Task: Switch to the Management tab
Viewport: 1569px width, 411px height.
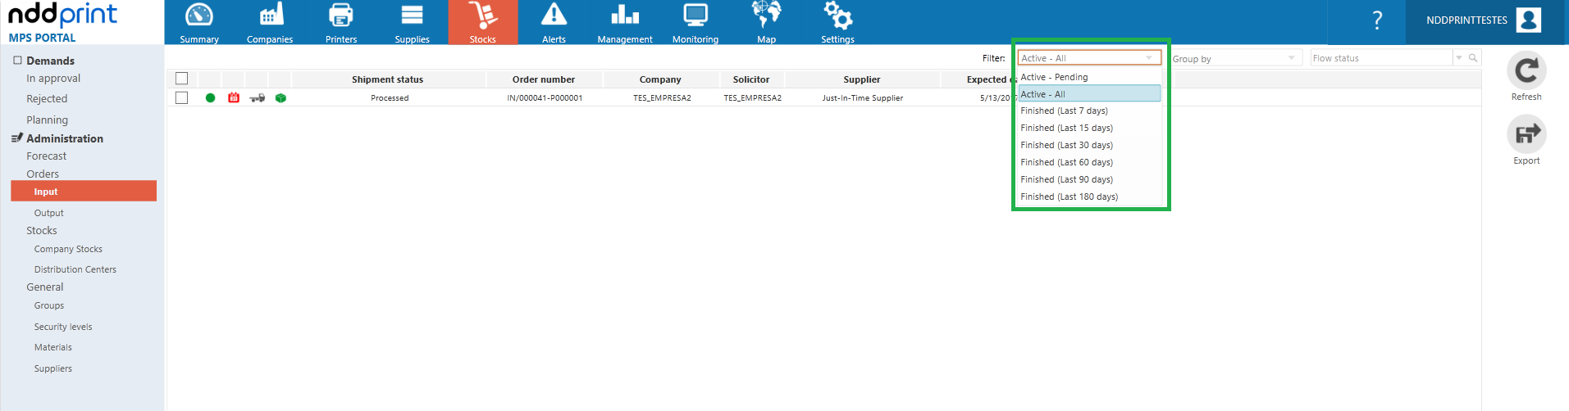Action: [x=625, y=23]
